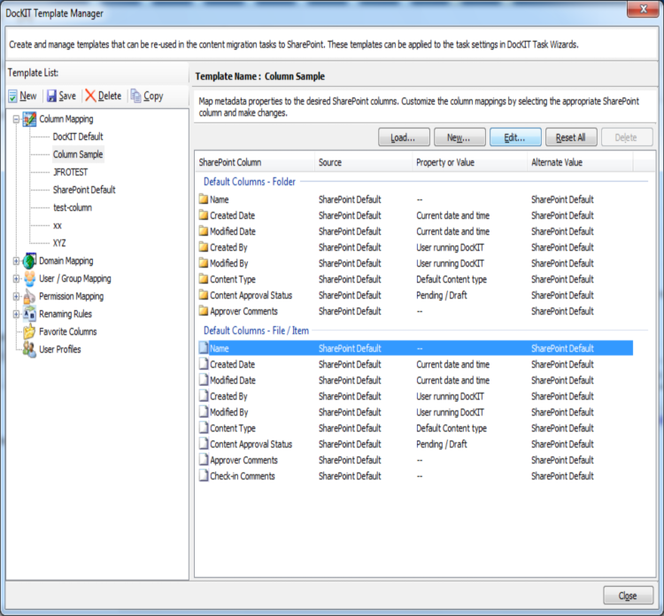Click the User / Group Mapping people icon

coord(29,279)
